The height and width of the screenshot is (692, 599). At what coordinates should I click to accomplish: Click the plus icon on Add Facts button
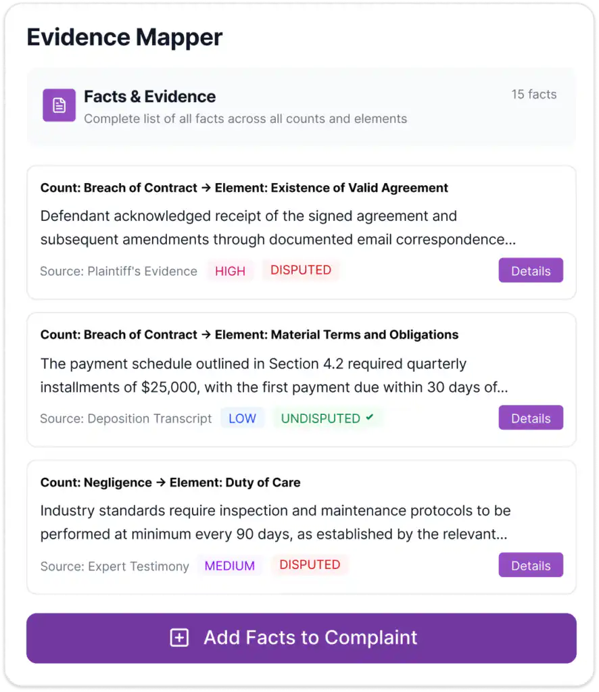pyautogui.click(x=179, y=637)
